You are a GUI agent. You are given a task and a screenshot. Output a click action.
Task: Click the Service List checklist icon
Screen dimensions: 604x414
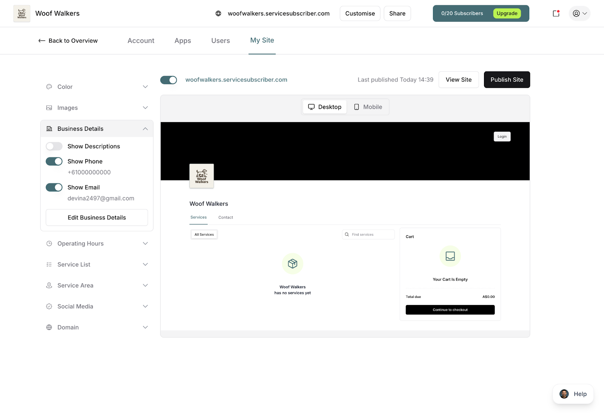(49, 265)
